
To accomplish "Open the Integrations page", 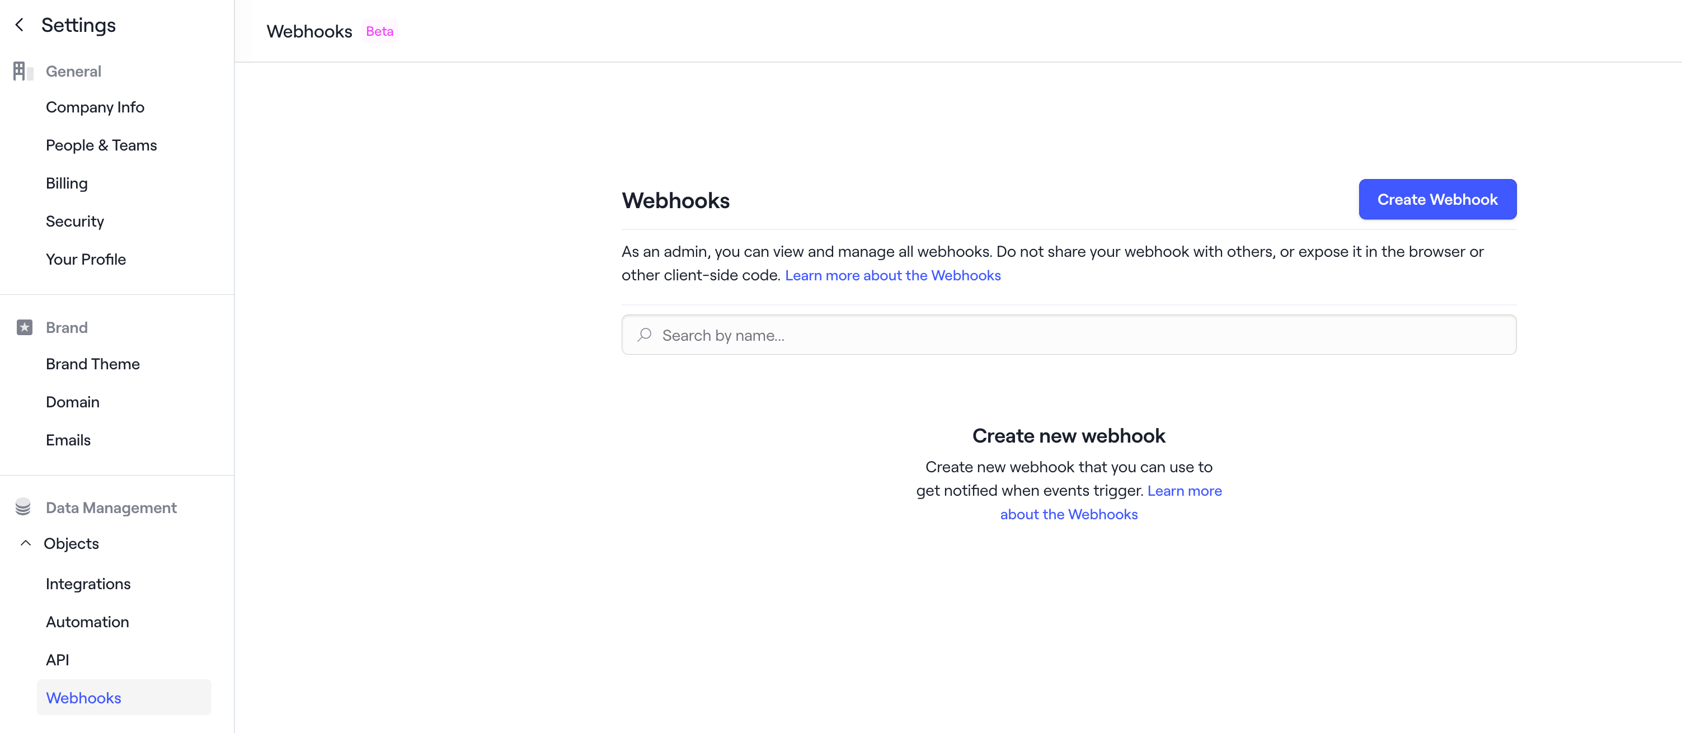I will pyautogui.click(x=88, y=584).
